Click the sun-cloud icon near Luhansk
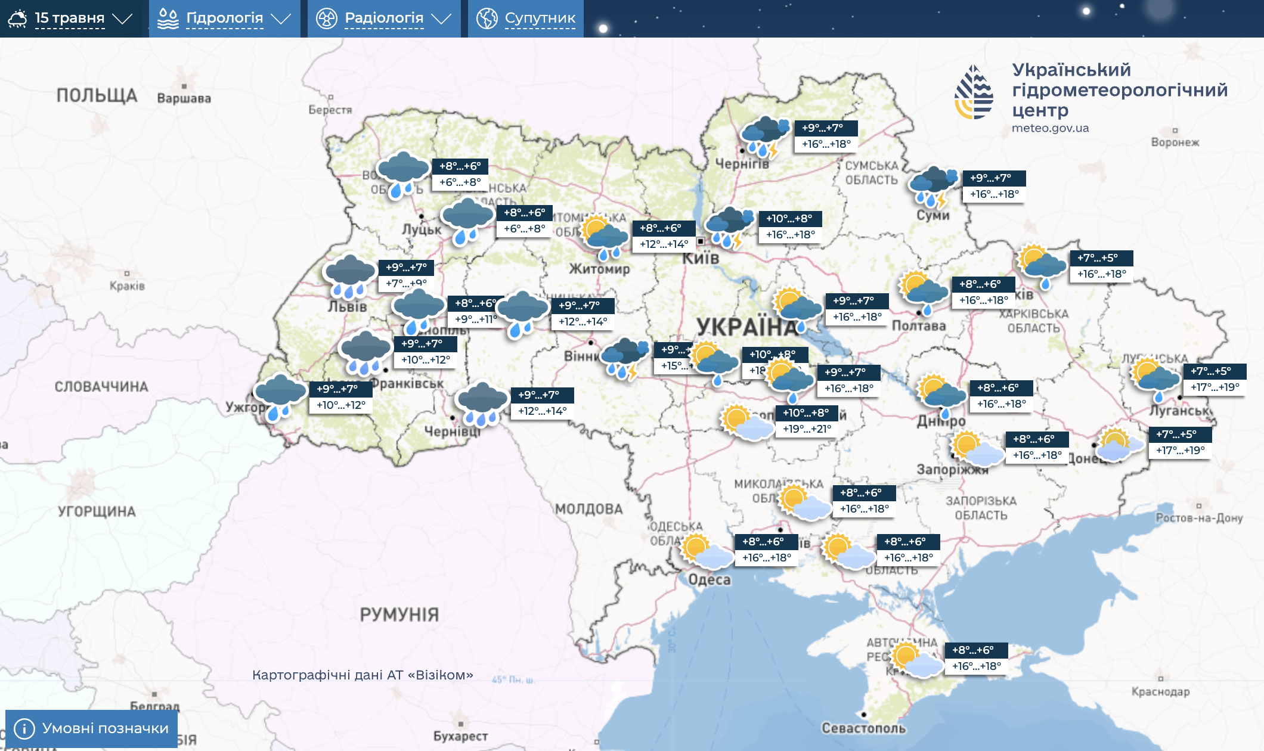The height and width of the screenshot is (751, 1264). pos(1155,378)
